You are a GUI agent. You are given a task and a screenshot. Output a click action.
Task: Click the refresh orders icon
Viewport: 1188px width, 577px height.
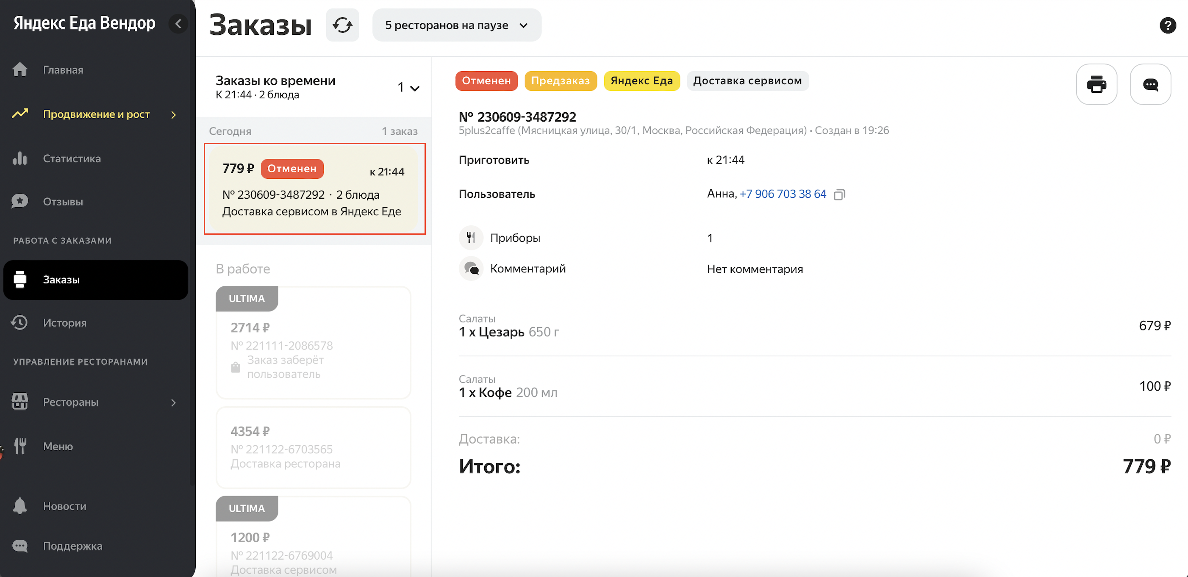point(342,25)
